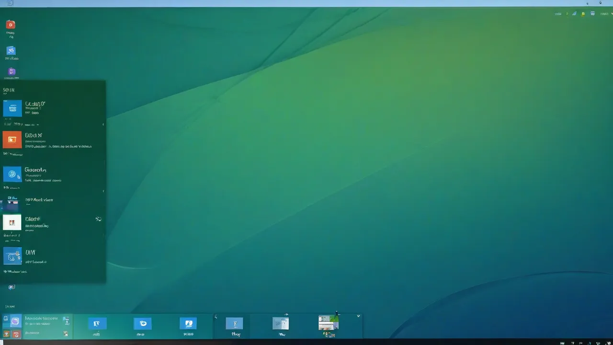The height and width of the screenshot is (345, 613).
Task: Open the second blue taskbar tile with circle
Action: pyautogui.click(x=143, y=323)
